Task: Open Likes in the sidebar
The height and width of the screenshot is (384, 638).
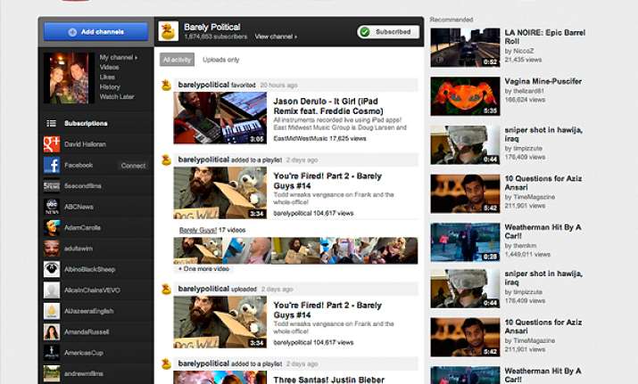Action: coord(107,77)
